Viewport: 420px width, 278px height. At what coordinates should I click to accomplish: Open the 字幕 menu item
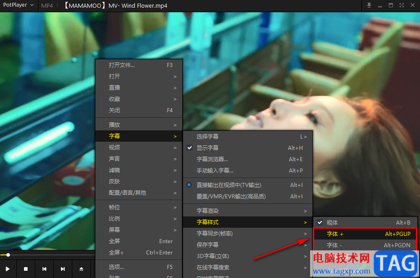(x=139, y=136)
